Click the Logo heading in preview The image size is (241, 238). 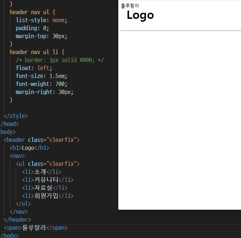140,16
